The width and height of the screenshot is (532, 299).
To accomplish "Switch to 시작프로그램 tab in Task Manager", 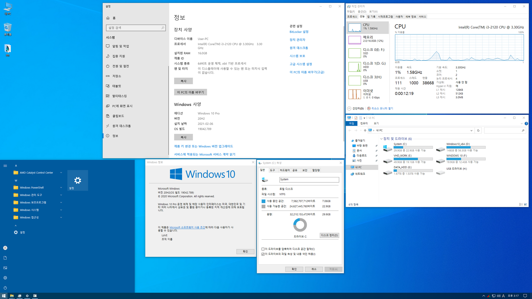I will click(x=385, y=17).
